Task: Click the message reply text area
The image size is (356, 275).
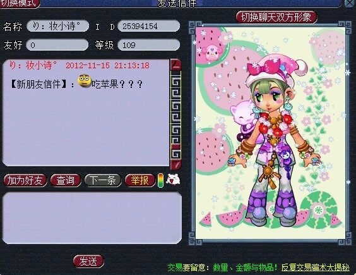Action: point(92,218)
